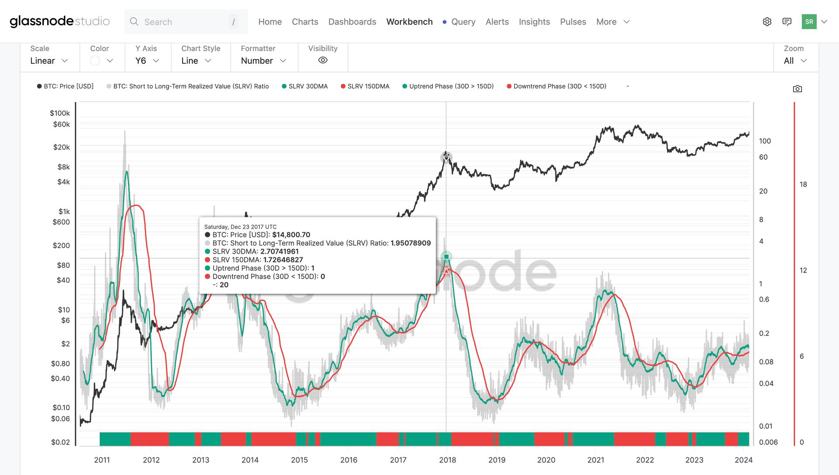
Task: Toggle the SLRV 30DMA legend entry
Action: coord(305,86)
